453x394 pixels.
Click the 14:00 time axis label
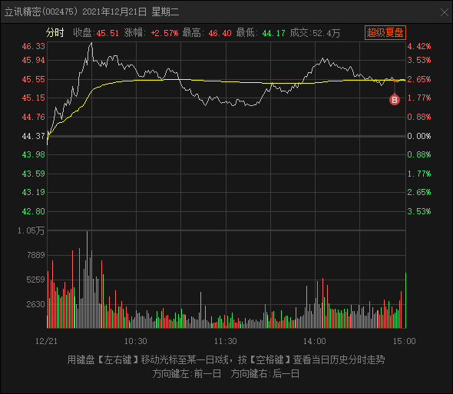(314, 341)
